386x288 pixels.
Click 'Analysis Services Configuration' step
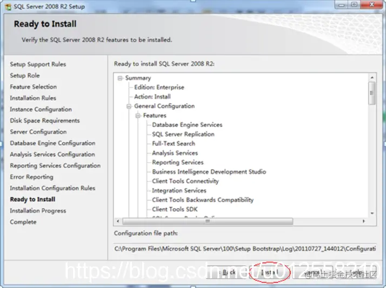click(x=52, y=155)
